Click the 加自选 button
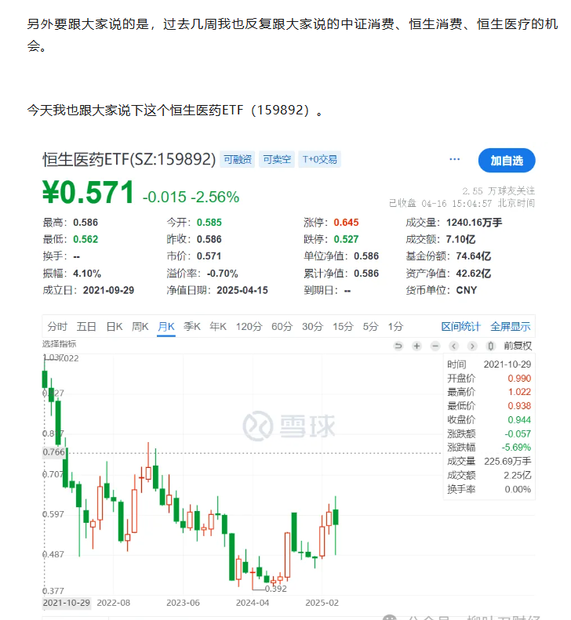This screenshot has height=620, width=571. click(507, 161)
